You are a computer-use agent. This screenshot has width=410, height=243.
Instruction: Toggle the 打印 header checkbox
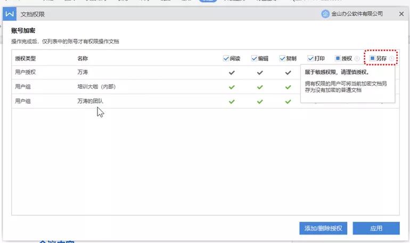click(x=310, y=58)
